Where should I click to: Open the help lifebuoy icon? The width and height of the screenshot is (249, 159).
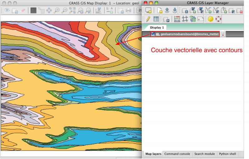(218, 19)
